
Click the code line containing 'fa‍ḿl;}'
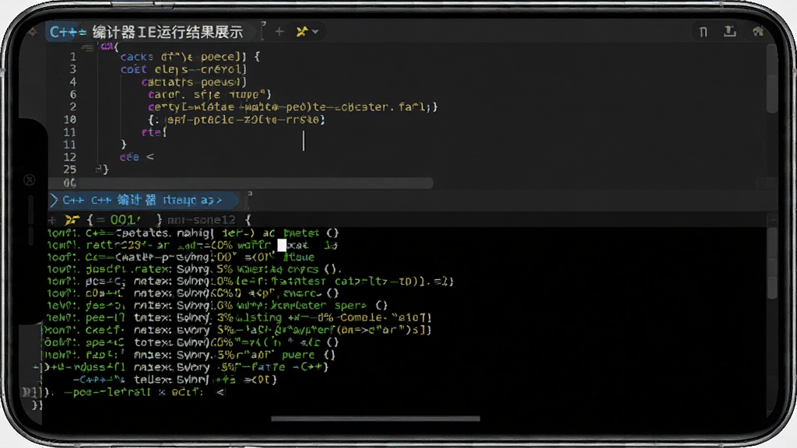(293, 107)
